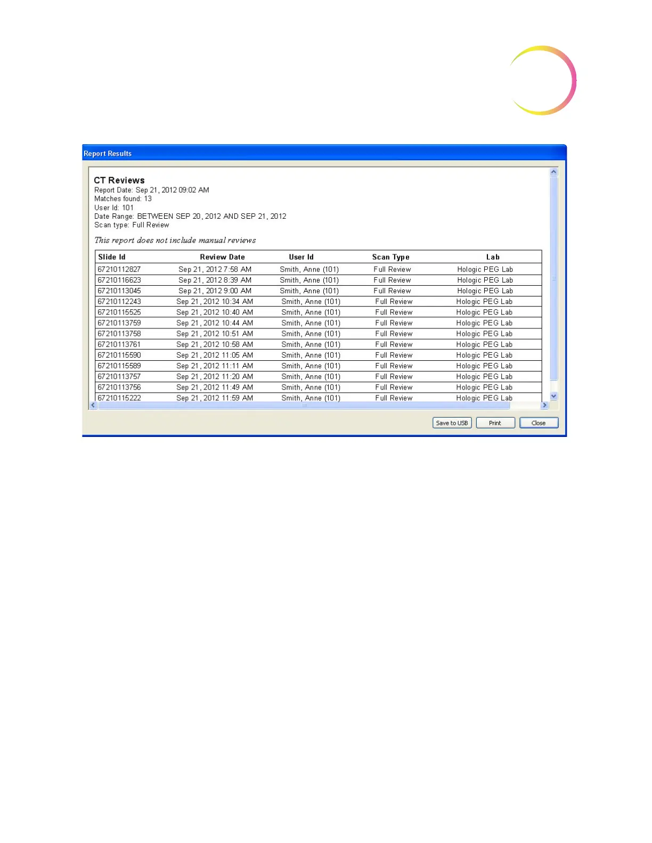Click Hologic PEG Lab in the 67210115589 row
Screen dimensions: 652x843
tap(484, 366)
